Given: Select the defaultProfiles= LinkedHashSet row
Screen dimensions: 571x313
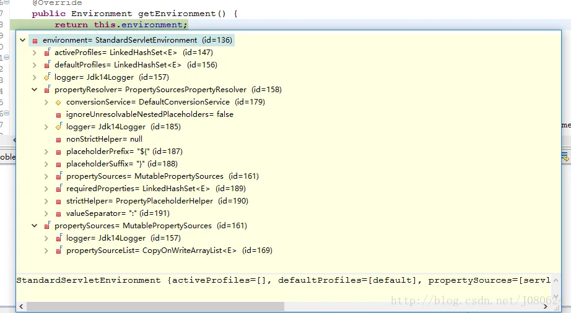Looking at the screenshot, I should tap(136, 65).
